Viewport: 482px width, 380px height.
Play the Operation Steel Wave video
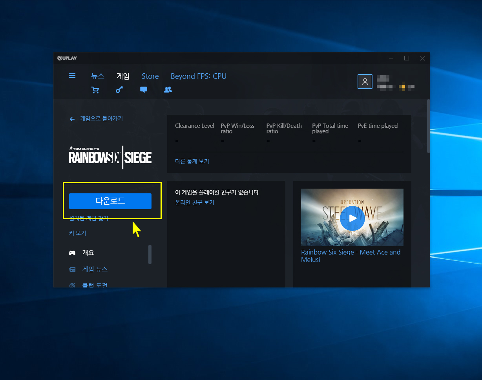pyautogui.click(x=352, y=218)
